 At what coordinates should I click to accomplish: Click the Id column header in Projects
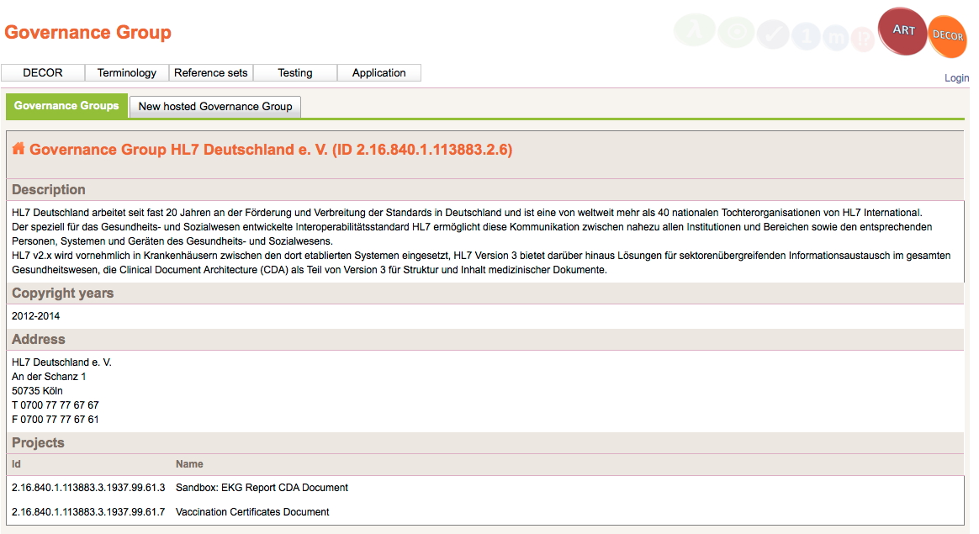[x=16, y=464]
